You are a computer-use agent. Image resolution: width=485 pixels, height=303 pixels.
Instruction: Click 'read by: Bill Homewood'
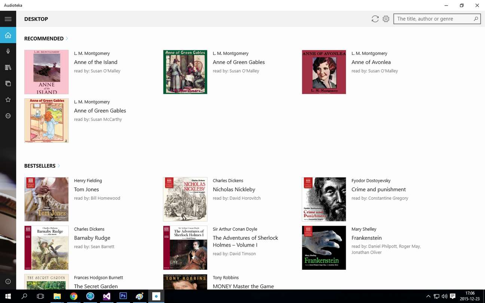click(x=97, y=198)
